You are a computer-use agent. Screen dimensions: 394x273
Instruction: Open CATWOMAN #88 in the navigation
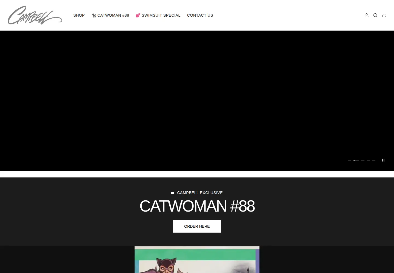111,15
